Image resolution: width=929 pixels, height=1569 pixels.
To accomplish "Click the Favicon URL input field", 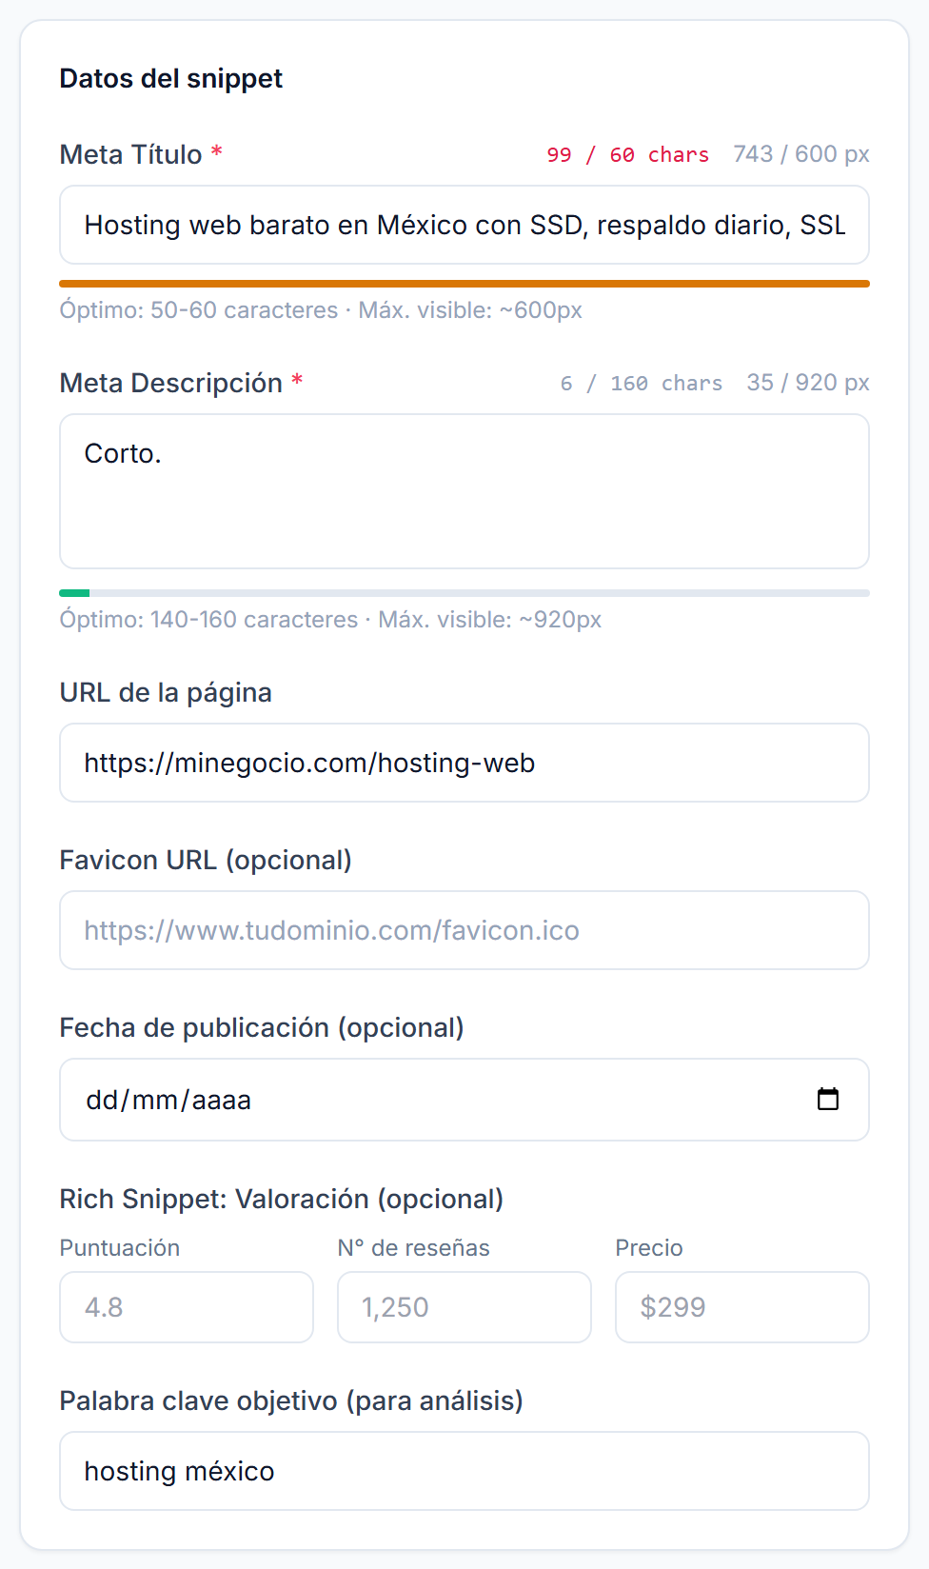I will pos(464,930).
